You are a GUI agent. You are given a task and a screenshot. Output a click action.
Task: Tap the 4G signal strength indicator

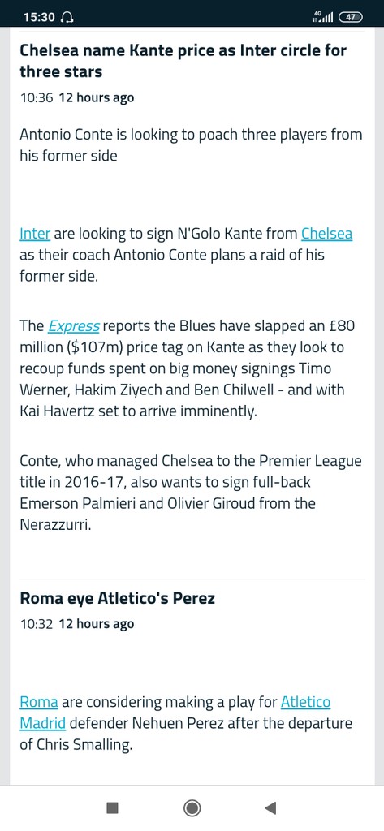point(323,17)
